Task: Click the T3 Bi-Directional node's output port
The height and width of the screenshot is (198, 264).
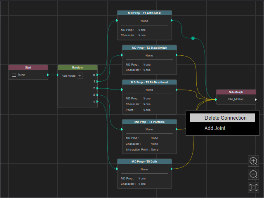Action: [x=177, y=90]
